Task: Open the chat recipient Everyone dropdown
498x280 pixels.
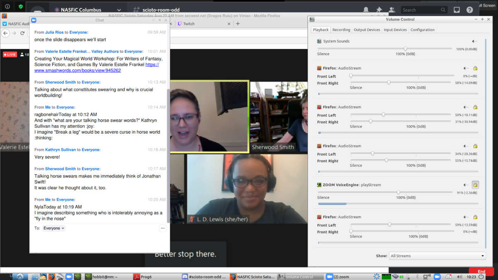Action: (54, 228)
